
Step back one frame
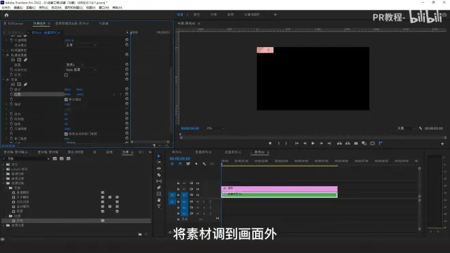coord(305,143)
